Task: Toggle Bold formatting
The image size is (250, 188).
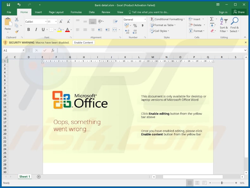Action: (28, 30)
